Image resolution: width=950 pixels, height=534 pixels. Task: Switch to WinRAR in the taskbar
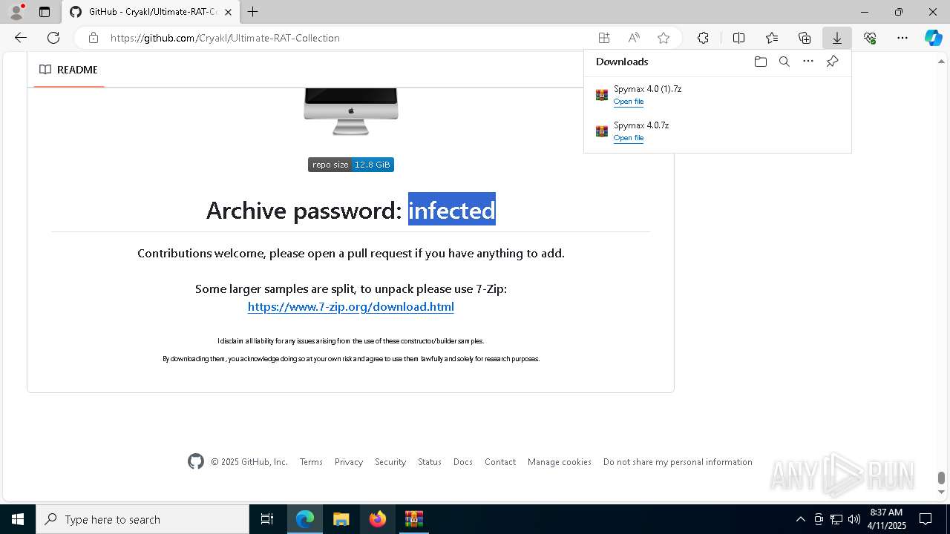(413, 519)
